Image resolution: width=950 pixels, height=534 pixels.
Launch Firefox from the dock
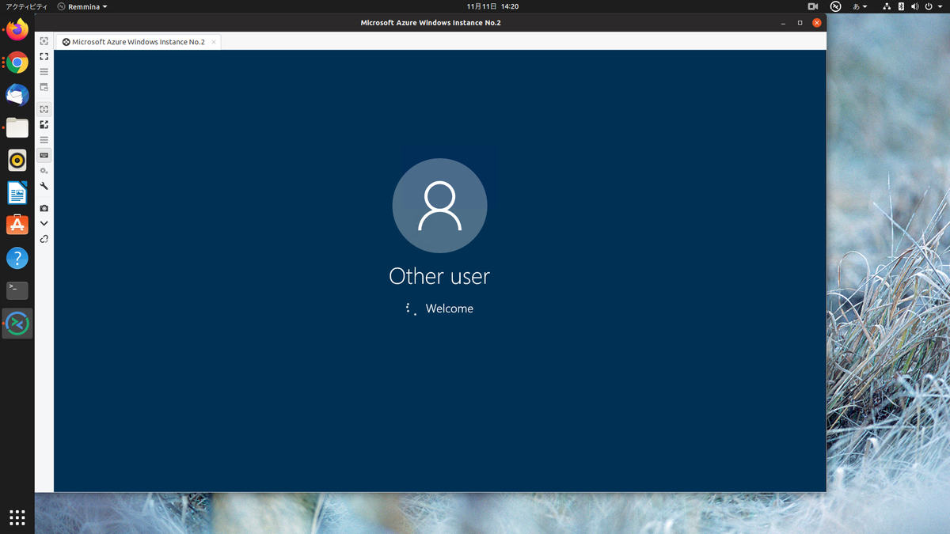(x=17, y=30)
